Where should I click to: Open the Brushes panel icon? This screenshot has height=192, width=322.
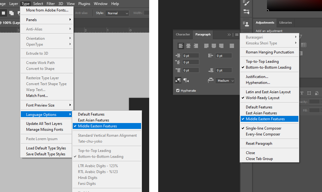tap(246, 3)
